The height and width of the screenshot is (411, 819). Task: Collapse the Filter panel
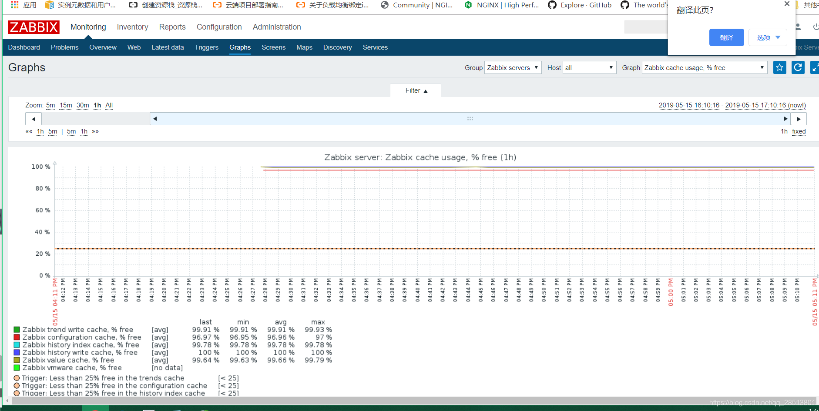point(416,90)
